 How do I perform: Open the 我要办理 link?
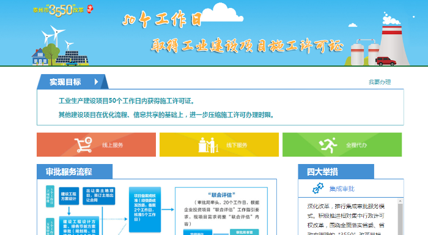380,82
